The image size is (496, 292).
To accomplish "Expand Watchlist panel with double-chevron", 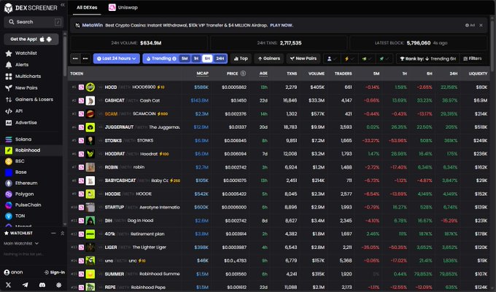I will (x=62, y=233).
